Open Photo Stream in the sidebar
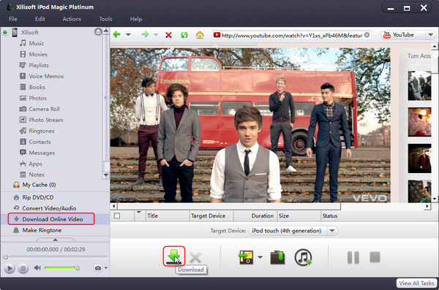The width and height of the screenshot is (439, 290). (46, 120)
